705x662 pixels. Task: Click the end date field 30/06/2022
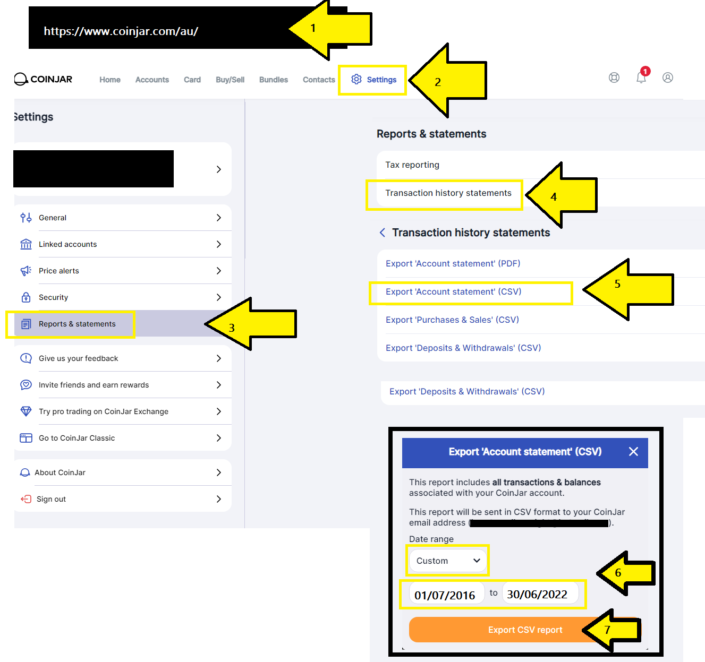pyautogui.click(x=539, y=594)
